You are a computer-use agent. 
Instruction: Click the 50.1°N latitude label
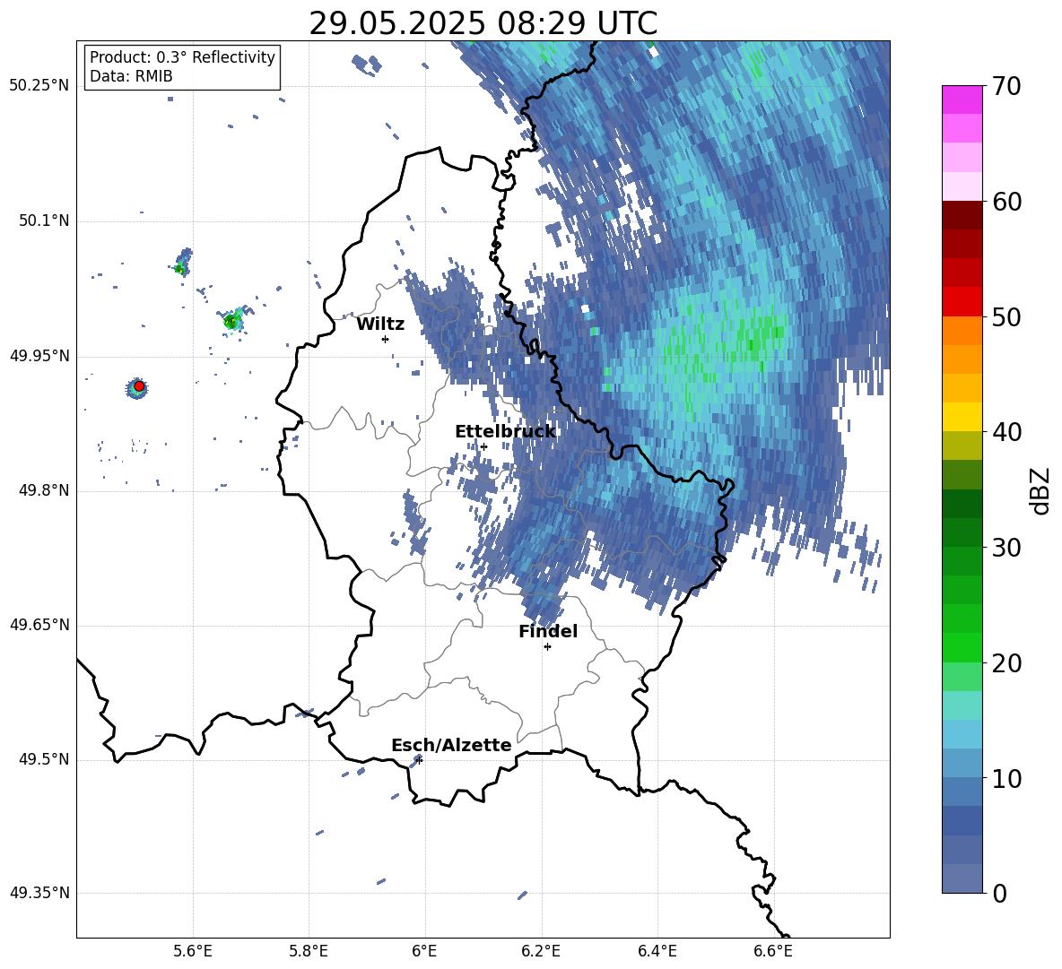point(44,221)
